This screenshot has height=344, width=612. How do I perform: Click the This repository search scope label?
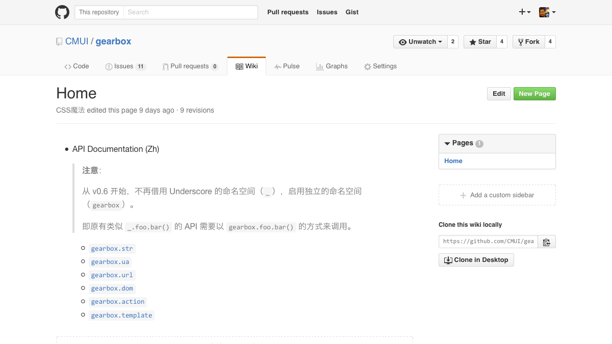99,12
